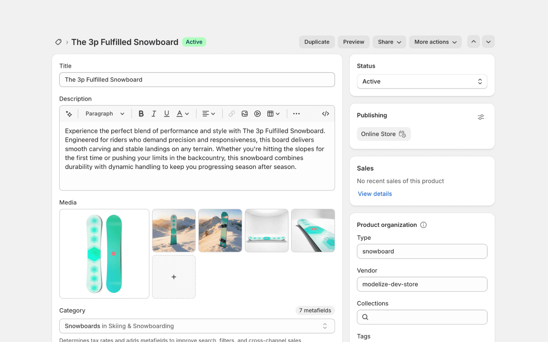
Task: Expand the More actions menu
Action: click(x=435, y=42)
